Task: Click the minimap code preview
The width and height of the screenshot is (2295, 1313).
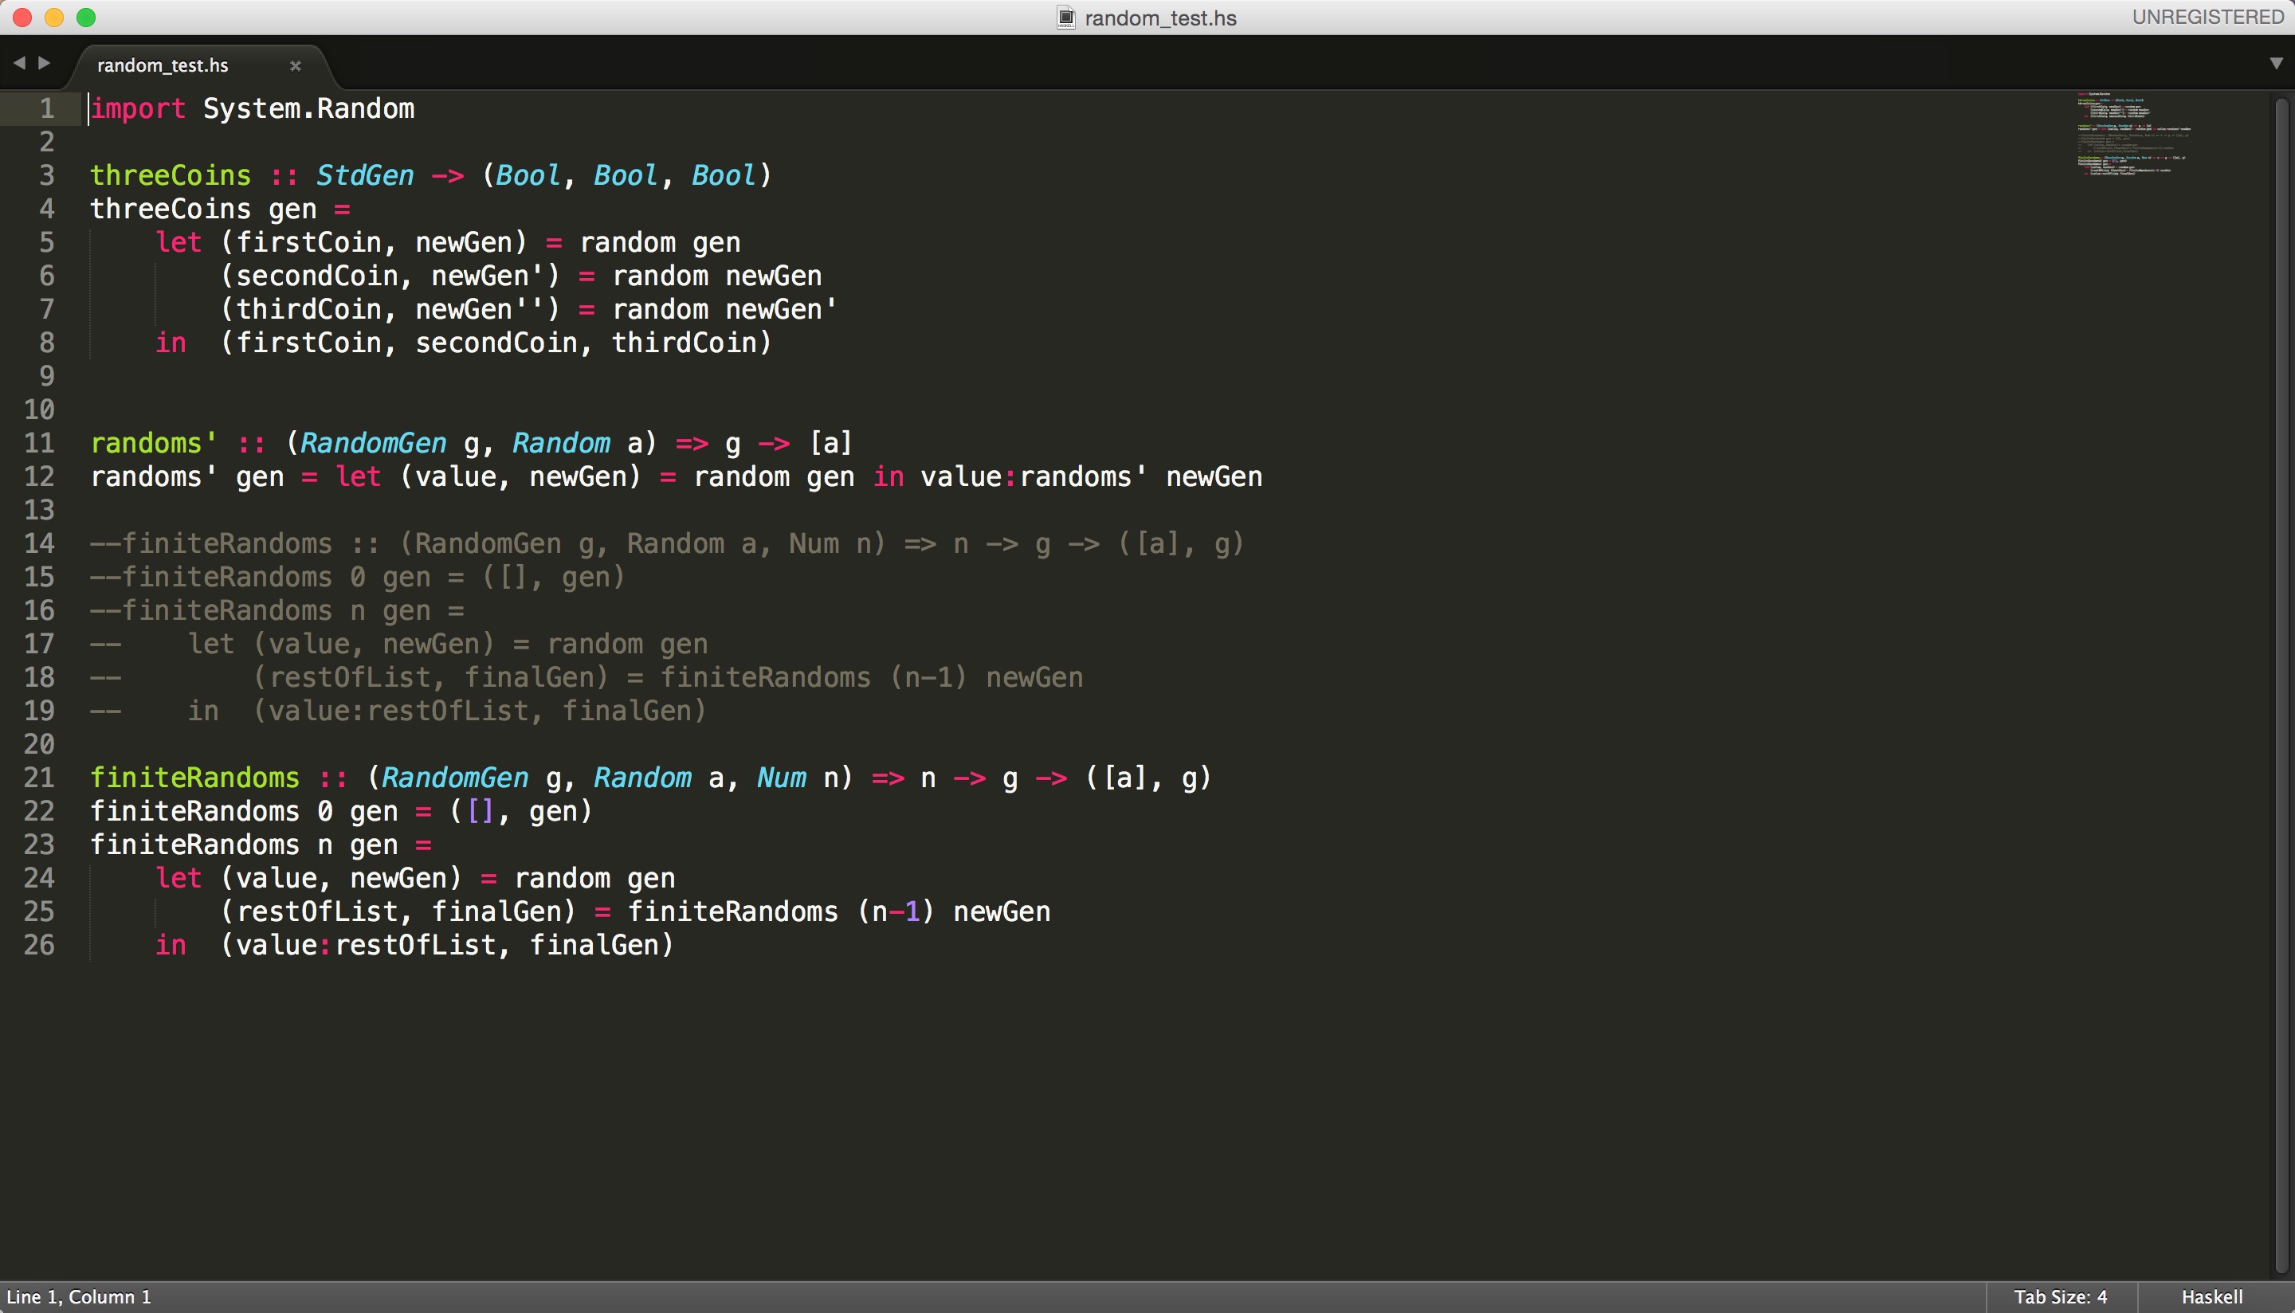Action: tap(2132, 134)
